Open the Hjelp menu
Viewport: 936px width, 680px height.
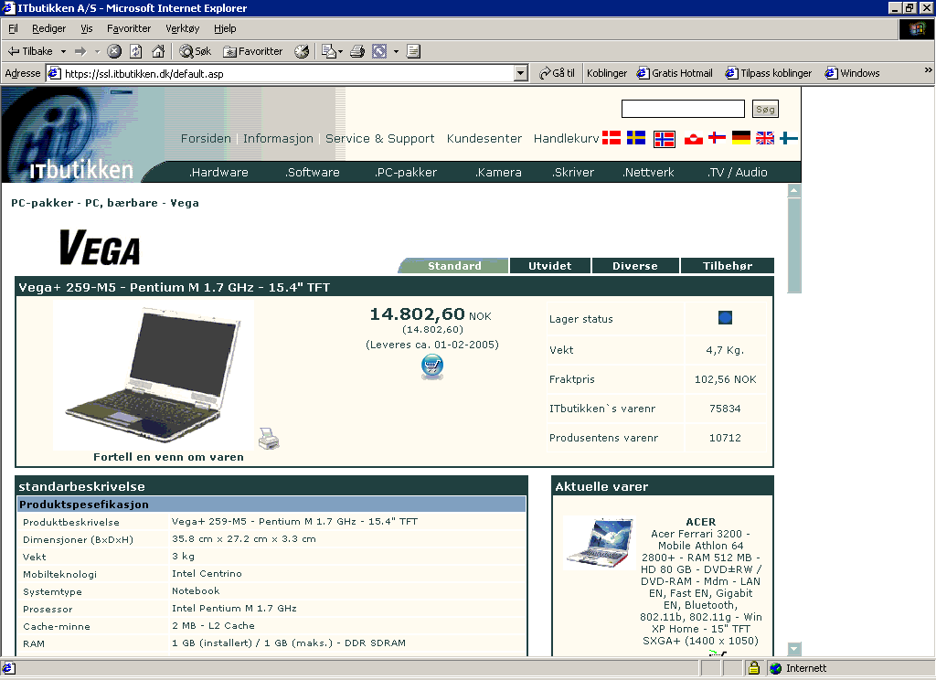point(225,28)
